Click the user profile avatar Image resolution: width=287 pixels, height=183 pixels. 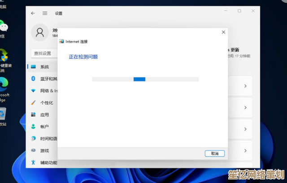coord(40,32)
